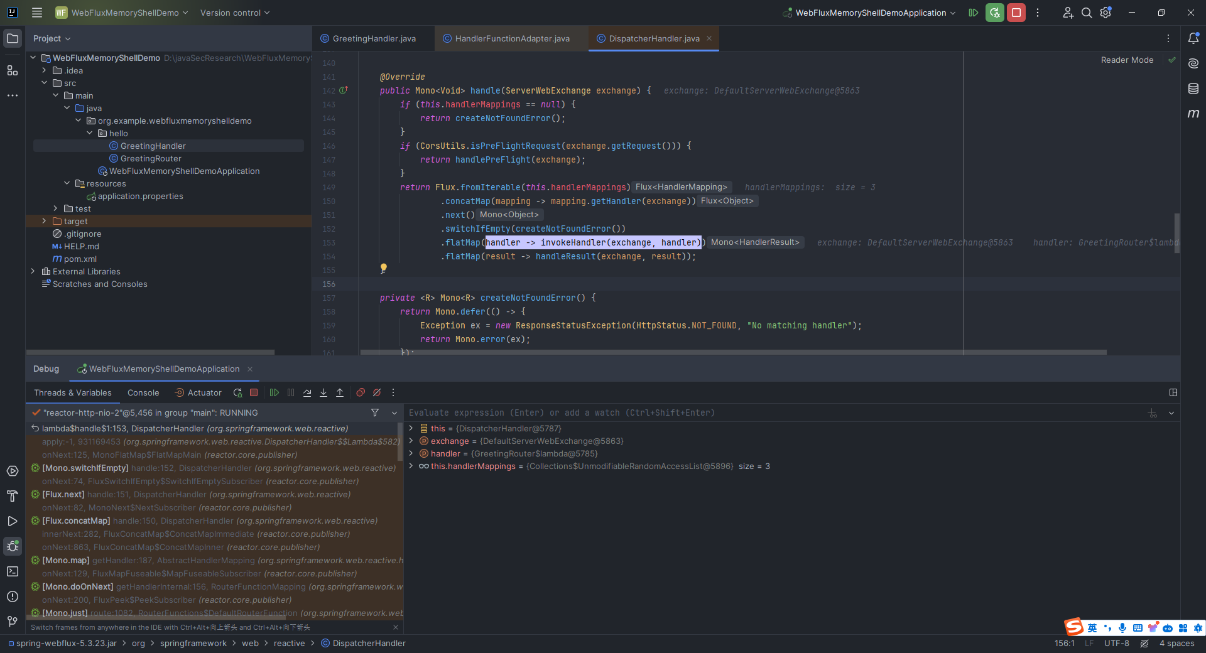Open the Services tool window icon
This screenshot has width=1206, height=653.
[x=13, y=471]
